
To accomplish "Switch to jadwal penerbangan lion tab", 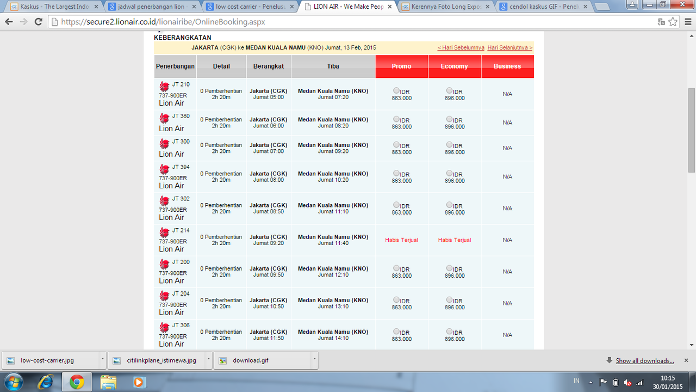I will [152, 7].
